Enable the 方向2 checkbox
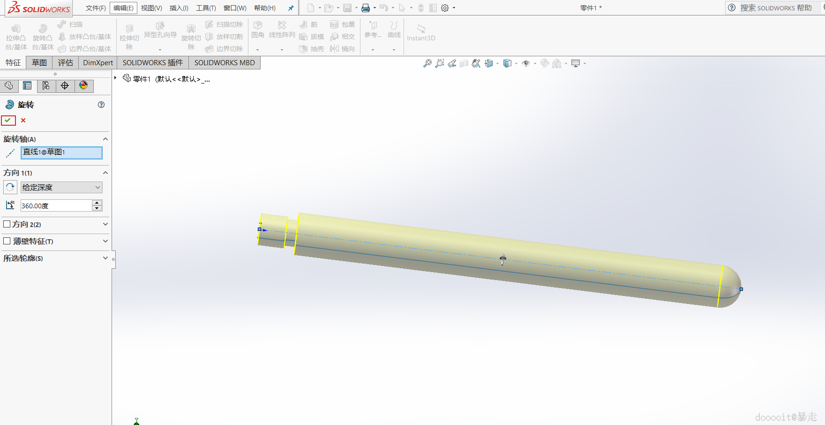Screen dimensions: 825x425 pyautogui.click(x=7, y=224)
